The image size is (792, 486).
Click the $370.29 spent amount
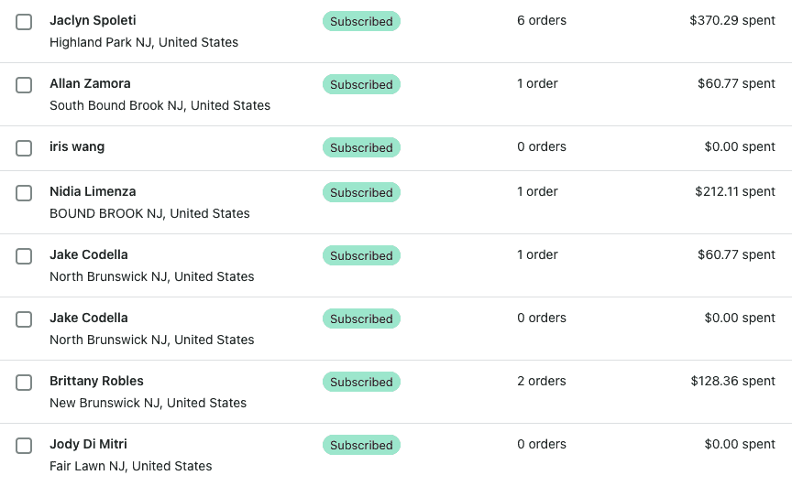732,20
